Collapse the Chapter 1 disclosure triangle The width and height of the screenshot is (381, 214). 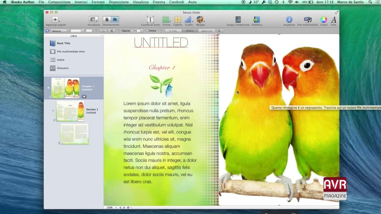coord(49,88)
